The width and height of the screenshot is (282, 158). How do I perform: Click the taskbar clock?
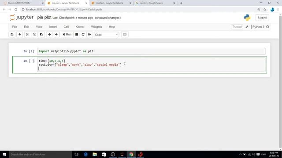[274, 154]
